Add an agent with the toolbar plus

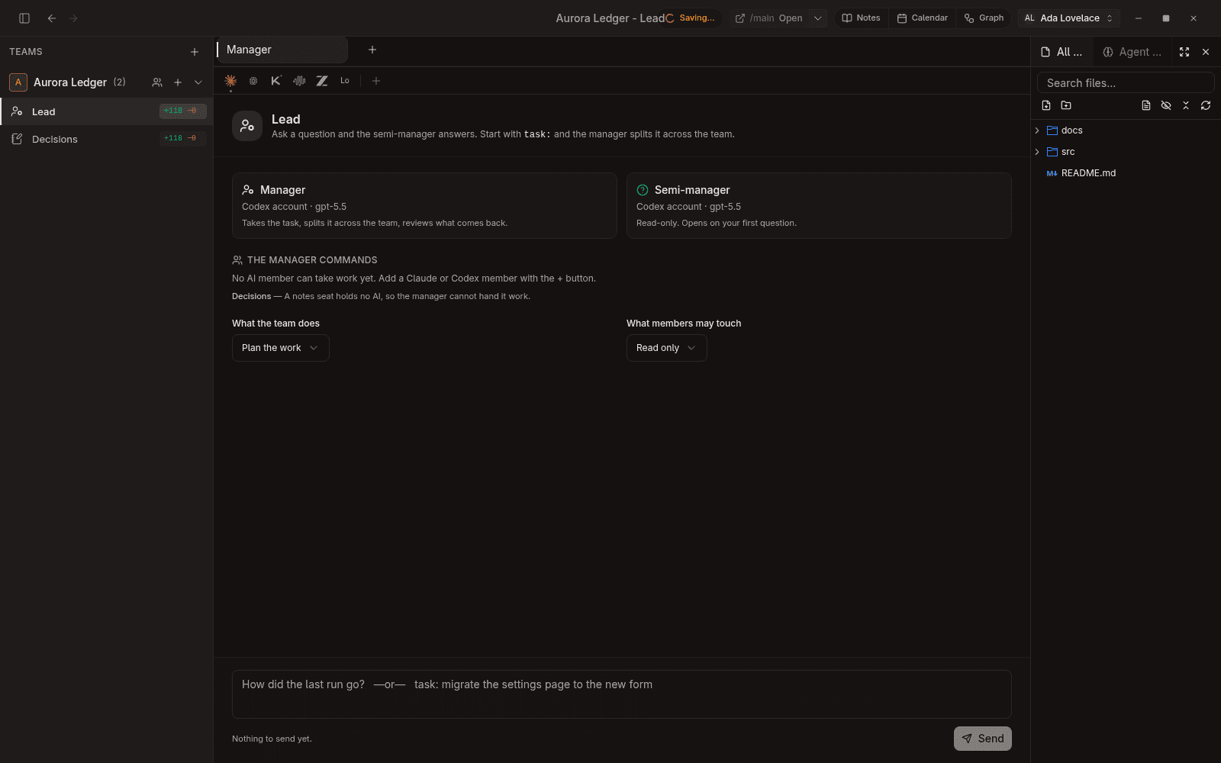click(x=376, y=81)
